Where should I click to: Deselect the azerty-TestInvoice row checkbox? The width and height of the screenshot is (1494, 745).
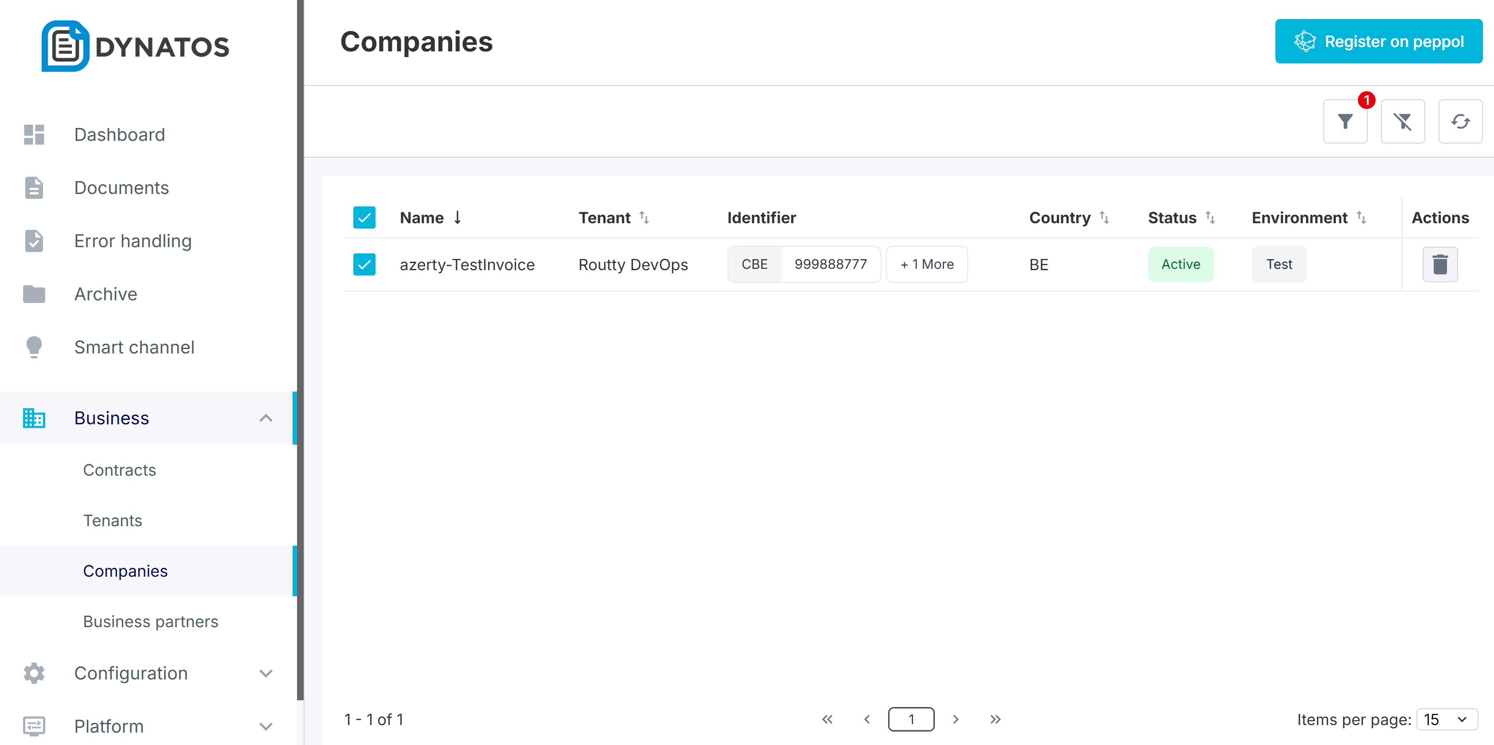pos(364,264)
